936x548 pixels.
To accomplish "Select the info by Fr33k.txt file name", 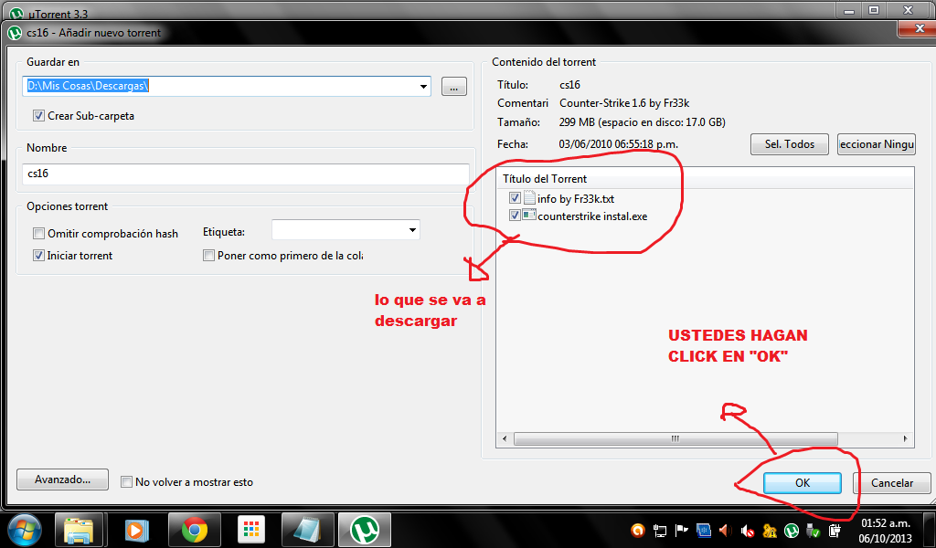I will click(576, 198).
